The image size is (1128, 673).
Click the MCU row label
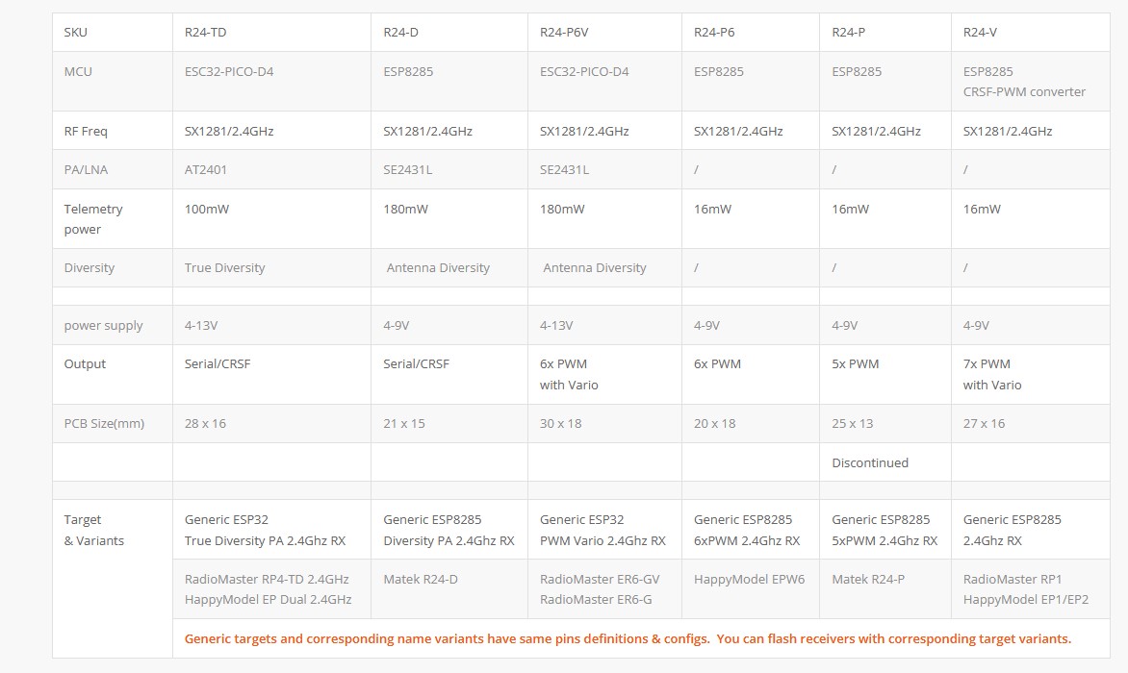click(x=78, y=72)
